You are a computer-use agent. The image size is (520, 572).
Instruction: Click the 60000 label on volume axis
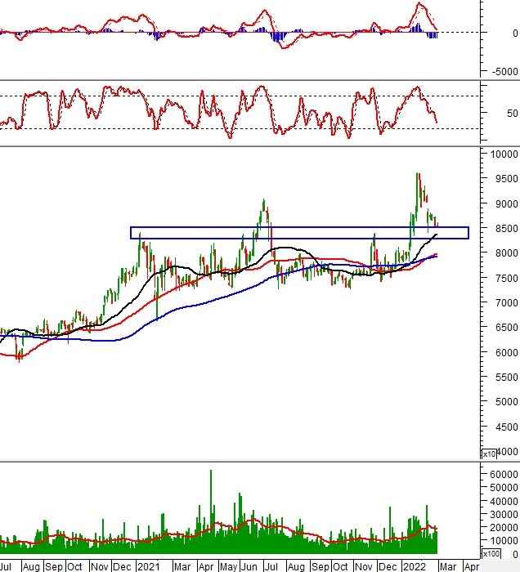coord(504,474)
